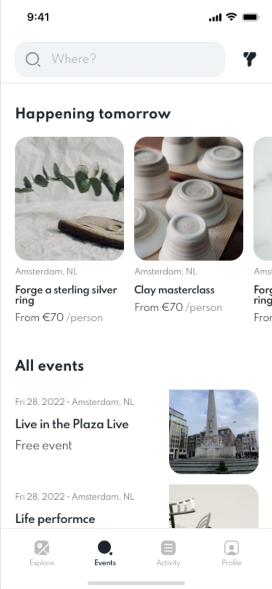Open the Explore tab icon
Screen dimensions: 272x589
(x=42, y=548)
